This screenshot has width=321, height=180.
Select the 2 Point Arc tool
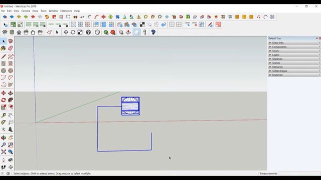click(11, 77)
